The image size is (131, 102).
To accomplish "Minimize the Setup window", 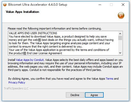I will pos(100,5).
